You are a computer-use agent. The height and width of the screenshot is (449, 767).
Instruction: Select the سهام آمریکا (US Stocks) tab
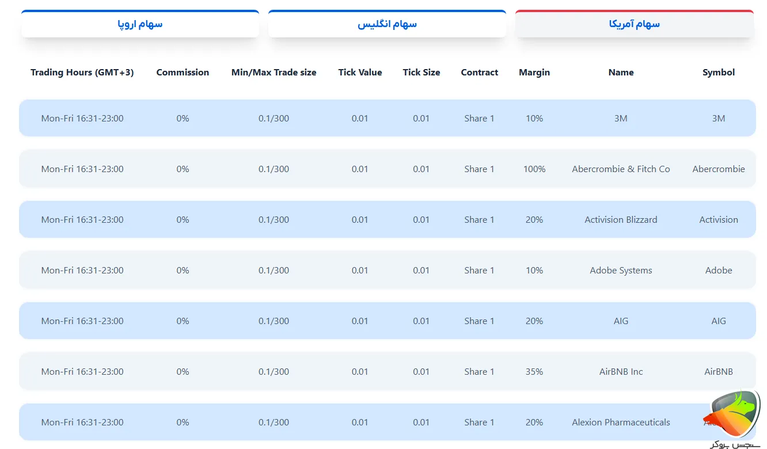(634, 24)
